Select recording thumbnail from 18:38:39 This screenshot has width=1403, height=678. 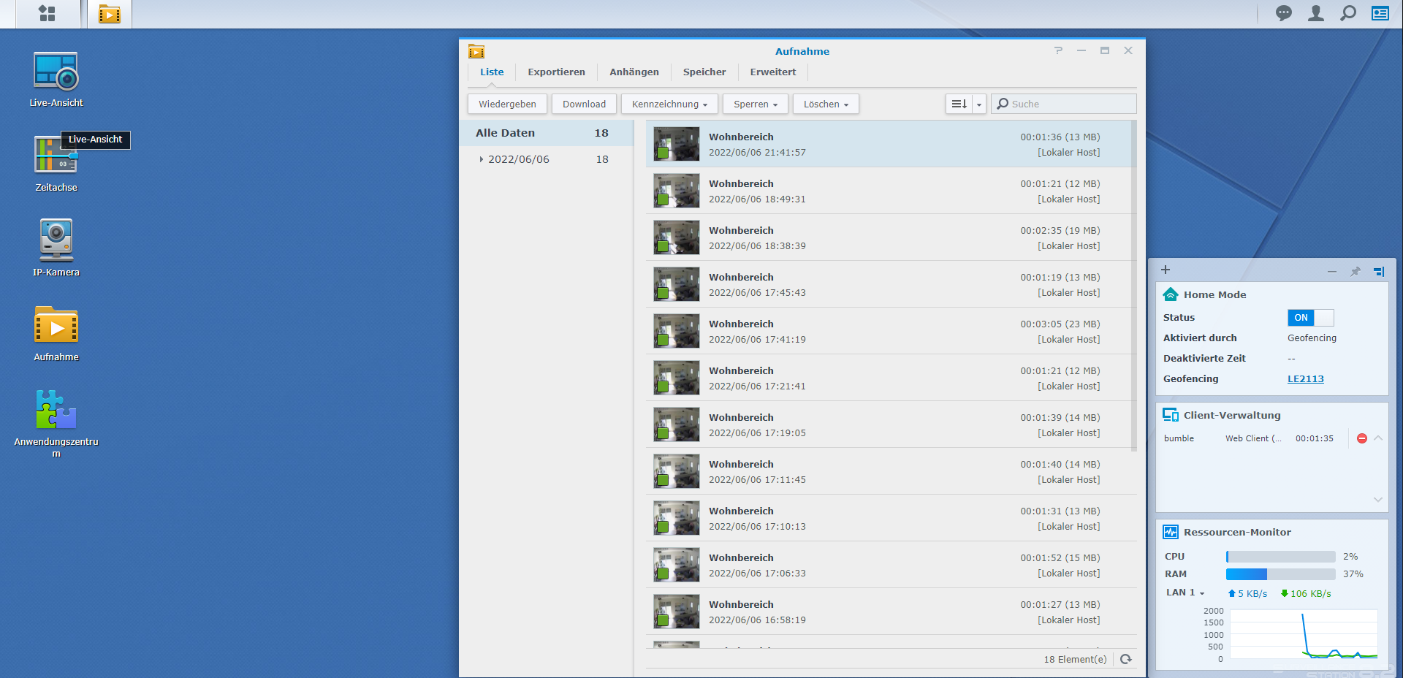677,237
